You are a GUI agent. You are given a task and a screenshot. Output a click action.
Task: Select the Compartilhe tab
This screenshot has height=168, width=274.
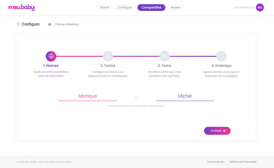(151, 7)
